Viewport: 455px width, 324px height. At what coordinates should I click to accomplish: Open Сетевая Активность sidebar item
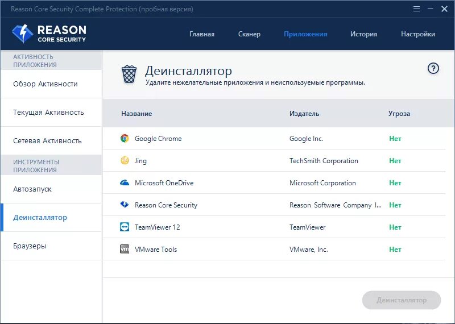coord(51,140)
